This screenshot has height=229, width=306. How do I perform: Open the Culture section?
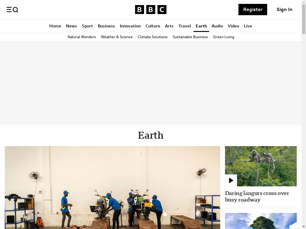[x=153, y=26]
